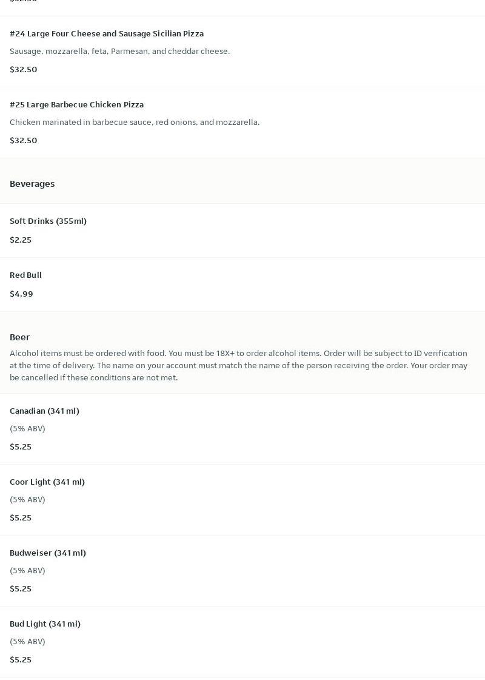Click the $2.25 Soft Drinks price
This screenshot has width=485, height=680.
pyautogui.click(x=21, y=240)
